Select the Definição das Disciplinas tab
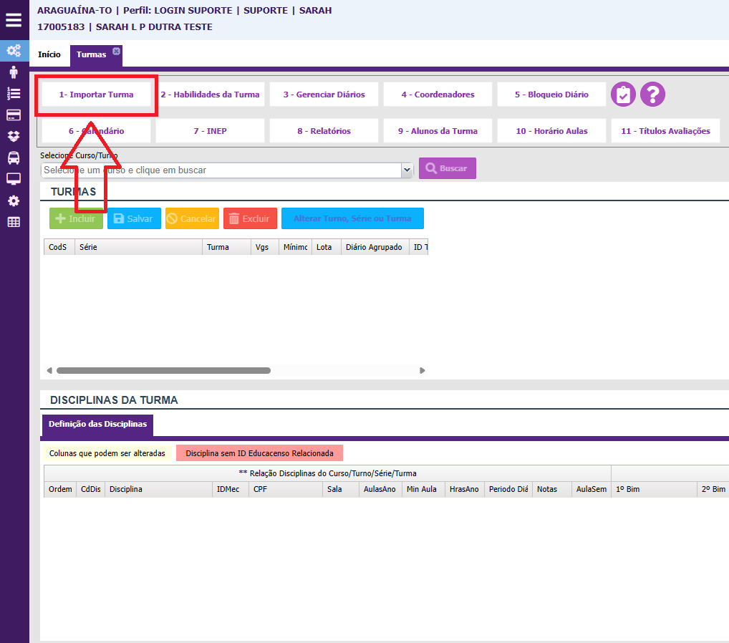 tap(97, 425)
